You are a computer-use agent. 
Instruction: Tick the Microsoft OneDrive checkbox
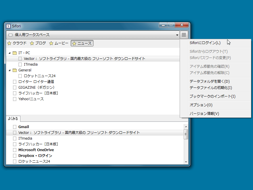[15, 150]
